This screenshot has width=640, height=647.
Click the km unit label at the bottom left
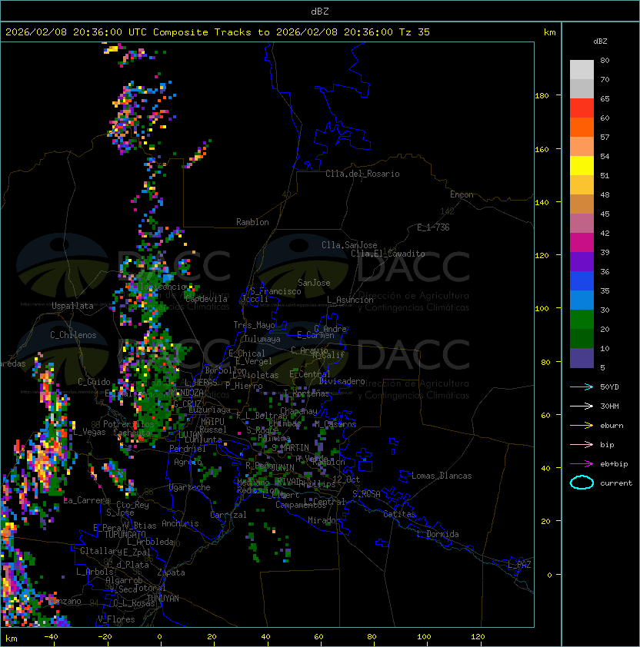point(12,639)
